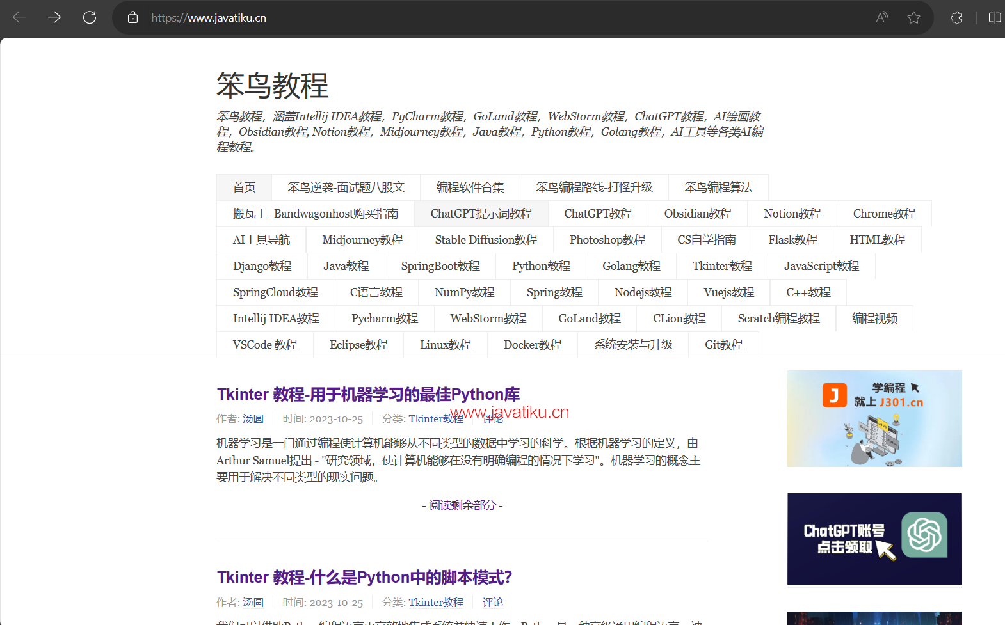Open Nodejs教程 menu item
This screenshot has width=1005, height=625.
643,292
